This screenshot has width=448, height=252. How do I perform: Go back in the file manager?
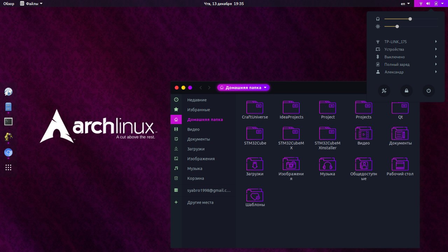point(201,87)
